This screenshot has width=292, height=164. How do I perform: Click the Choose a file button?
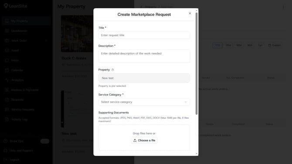tap(144, 140)
